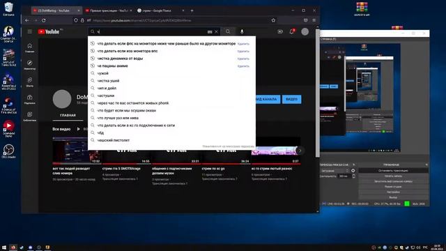Delete history entry 'чистка динамика от воды' via Удалить

pos(243,59)
